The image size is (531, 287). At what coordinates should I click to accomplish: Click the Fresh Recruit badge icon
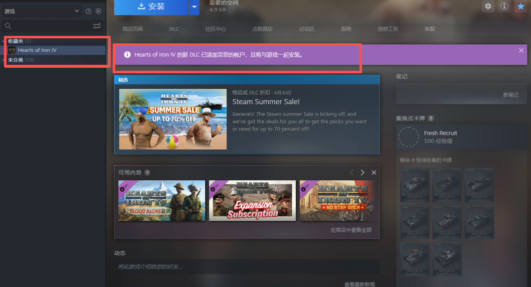[409, 137]
